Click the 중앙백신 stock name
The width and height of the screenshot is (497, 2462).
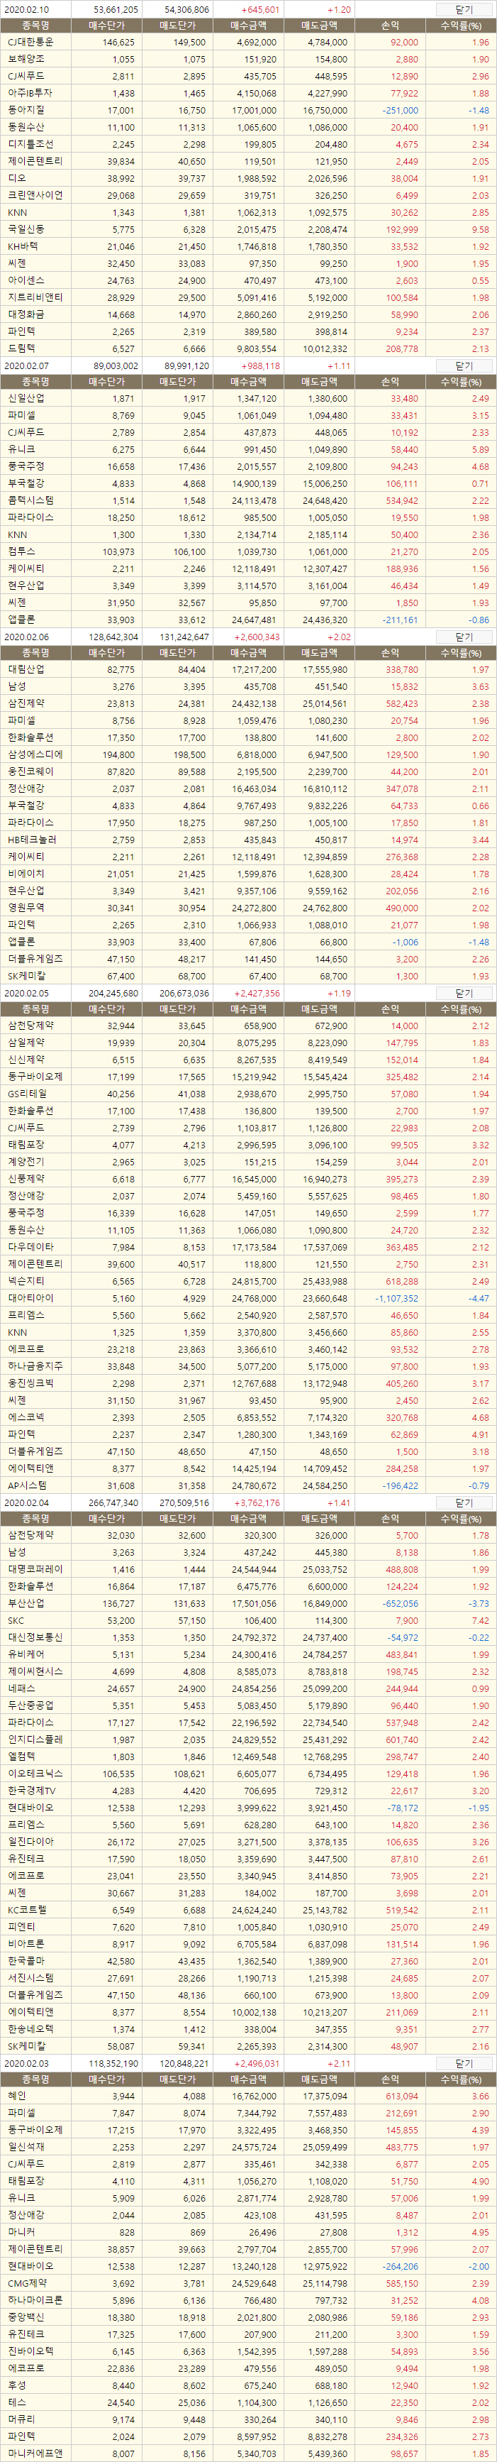coord(25,2318)
